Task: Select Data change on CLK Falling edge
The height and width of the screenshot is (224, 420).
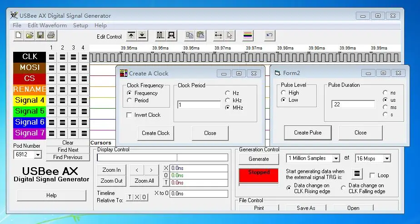Action: click(343, 188)
